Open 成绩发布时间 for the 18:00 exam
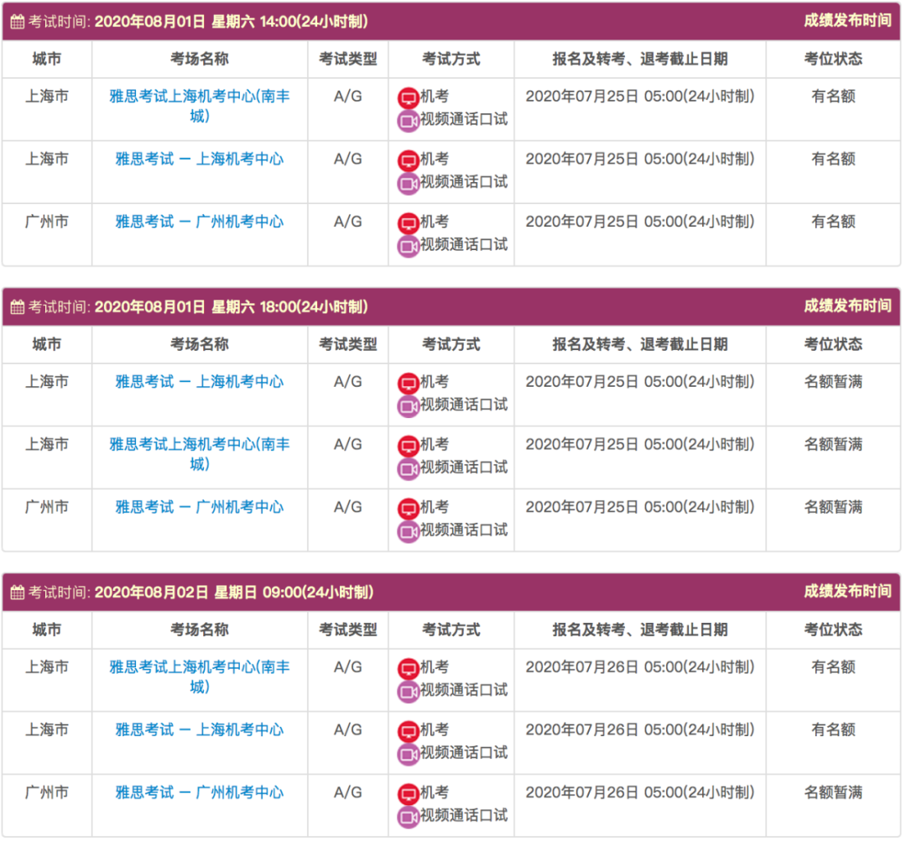Screen dimensions: 906x841 (x=847, y=306)
